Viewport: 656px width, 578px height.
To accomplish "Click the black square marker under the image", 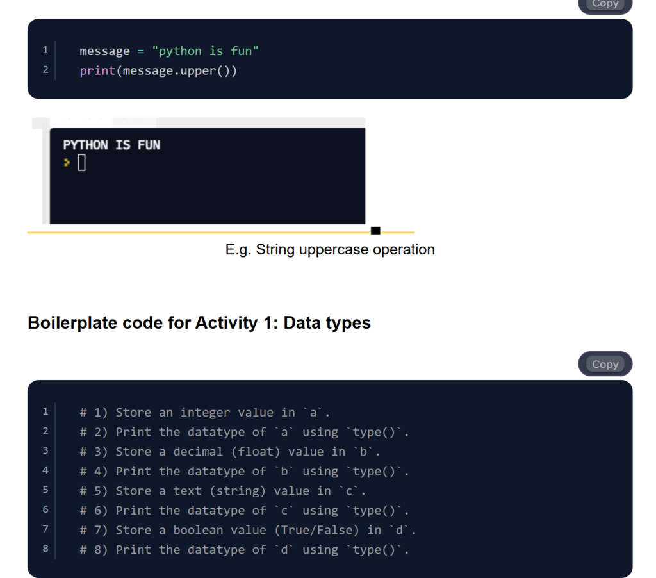I will click(x=375, y=231).
